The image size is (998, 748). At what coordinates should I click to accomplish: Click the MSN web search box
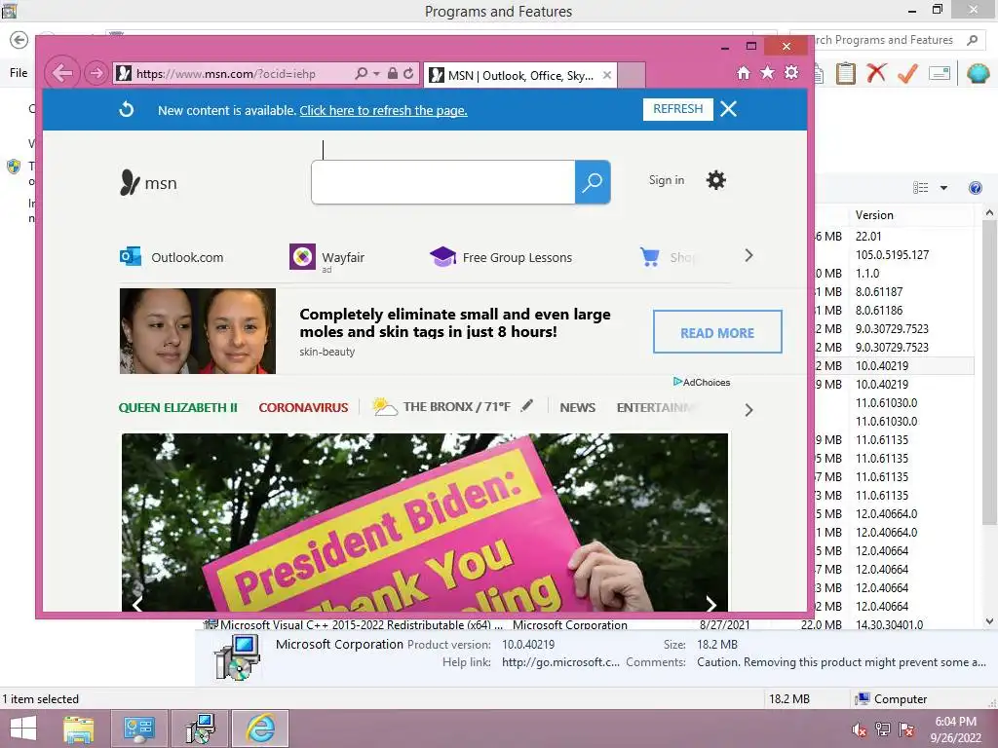(x=443, y=182)
